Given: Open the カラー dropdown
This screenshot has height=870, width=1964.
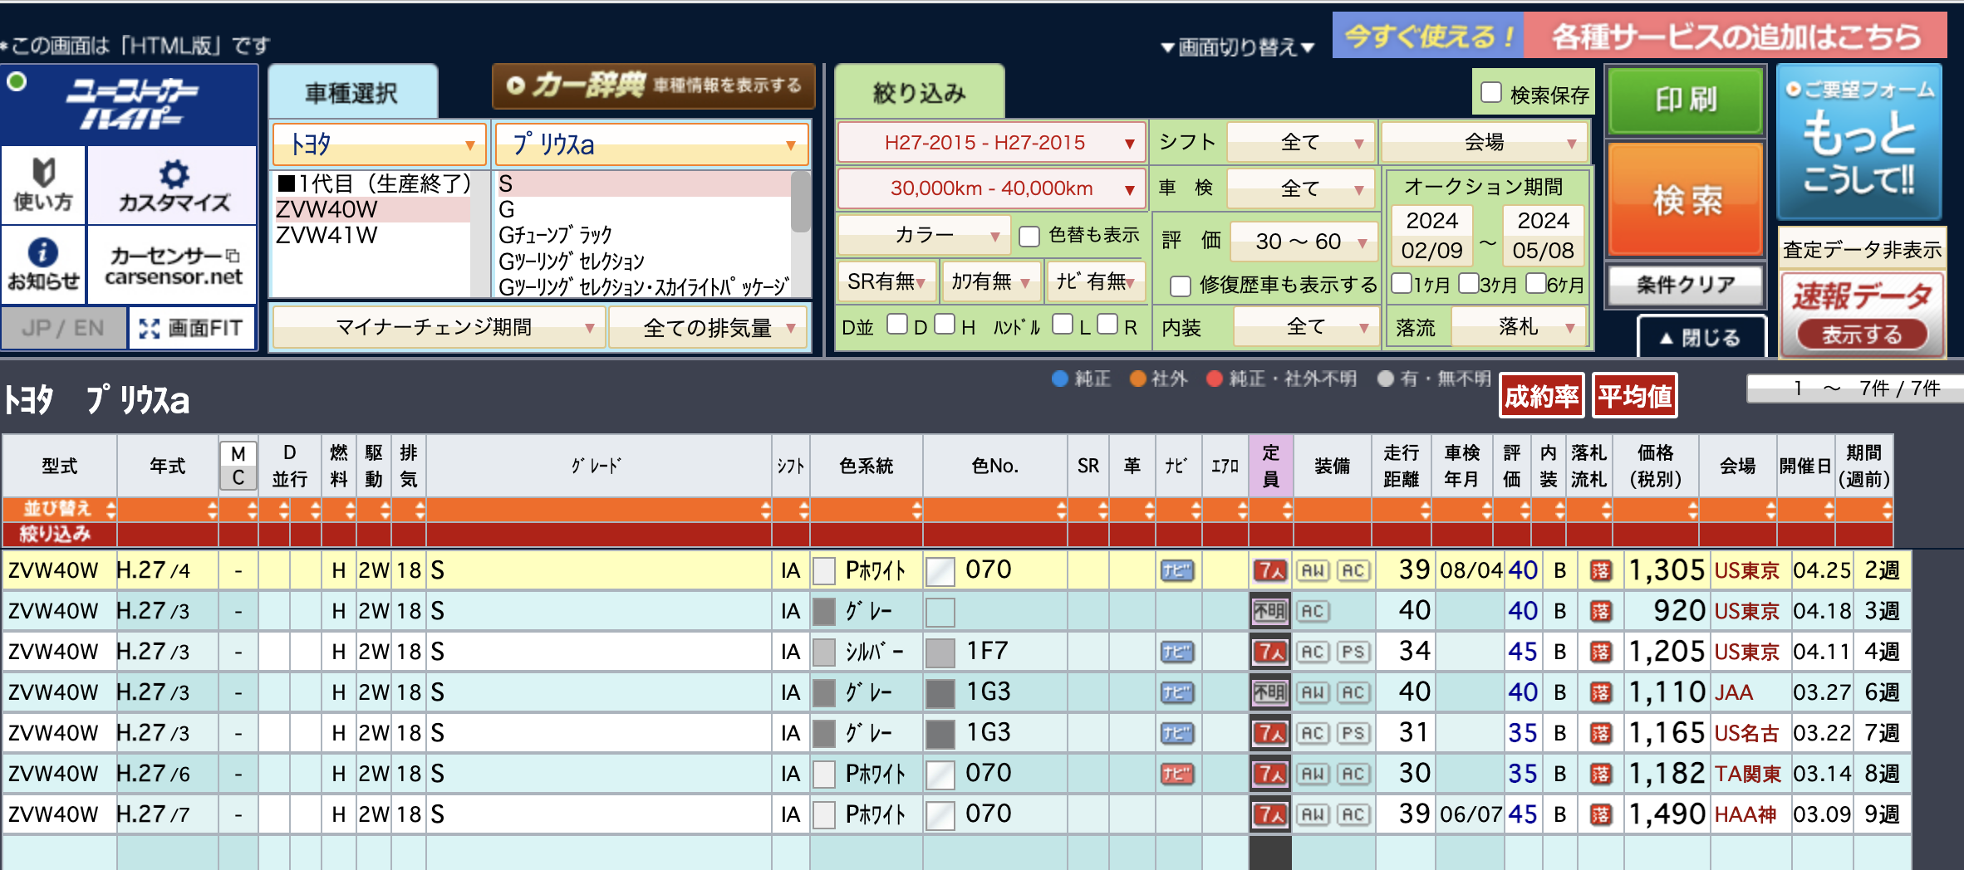Looking at the screenshot, I should pos(923,236).
